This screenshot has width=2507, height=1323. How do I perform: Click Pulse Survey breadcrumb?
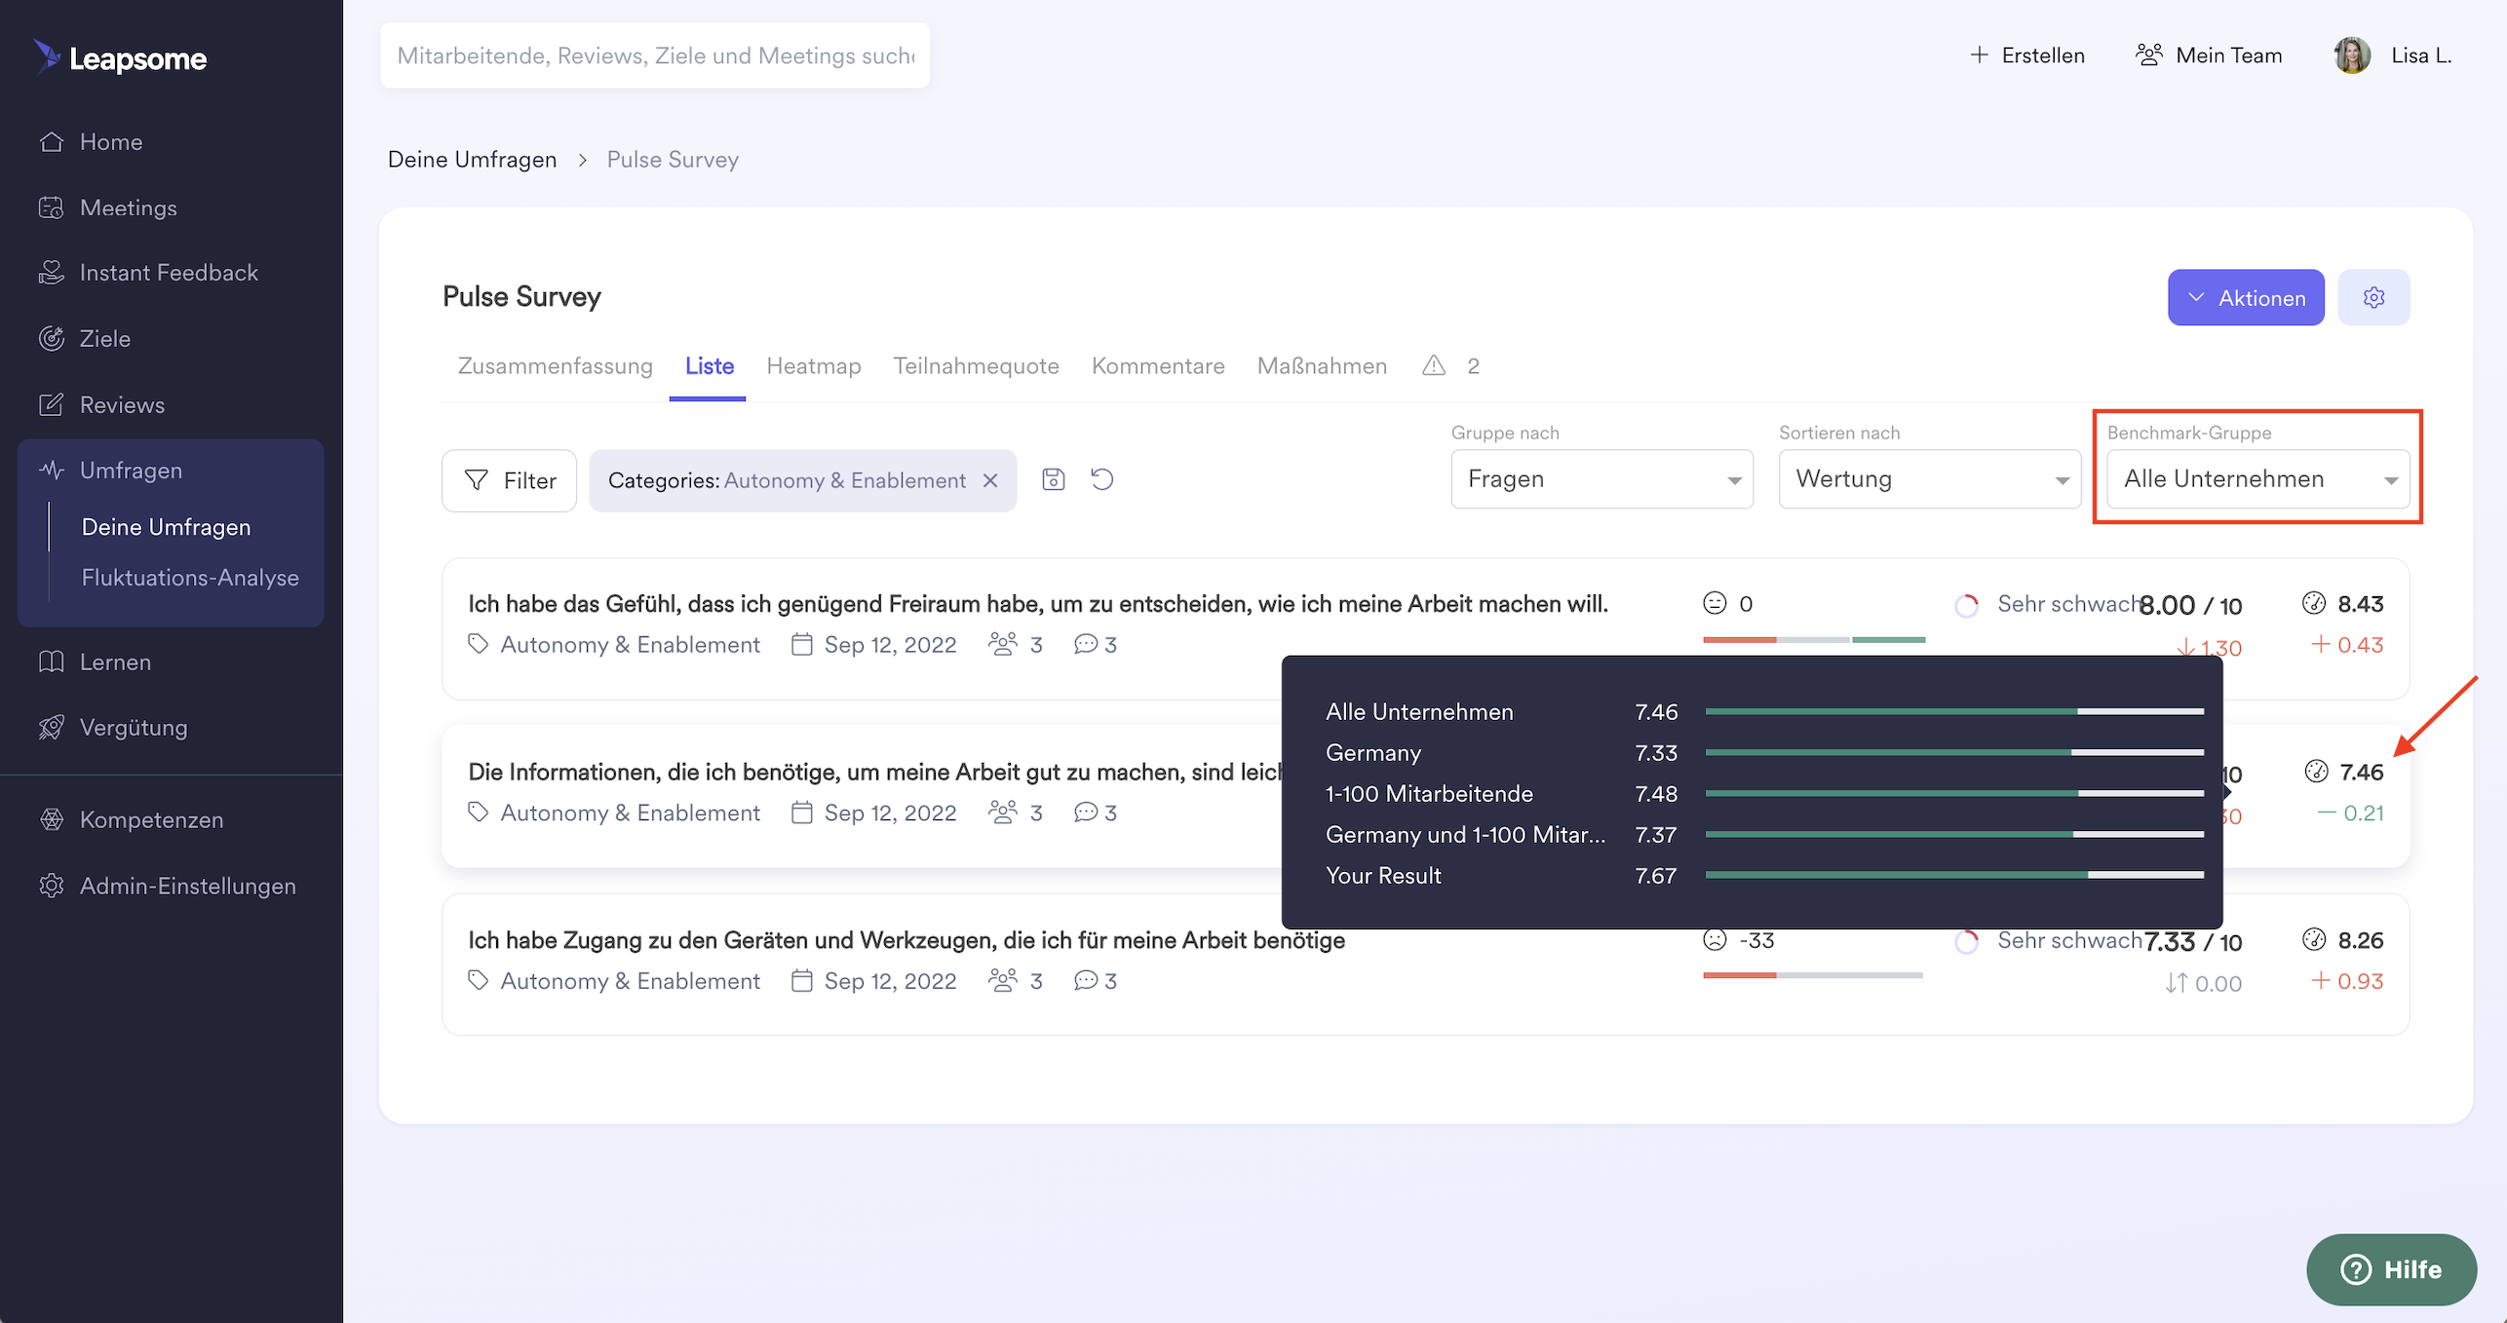673,160
